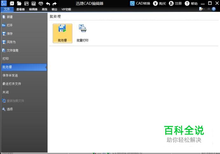Switch to the 输出 tab
Viewport: 220px width, 154px height.
[x=54, y=10]
